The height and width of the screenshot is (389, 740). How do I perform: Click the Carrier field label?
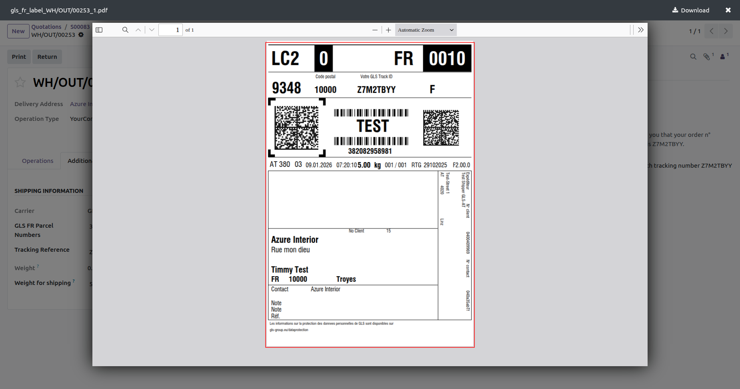[x=24, y=211]
